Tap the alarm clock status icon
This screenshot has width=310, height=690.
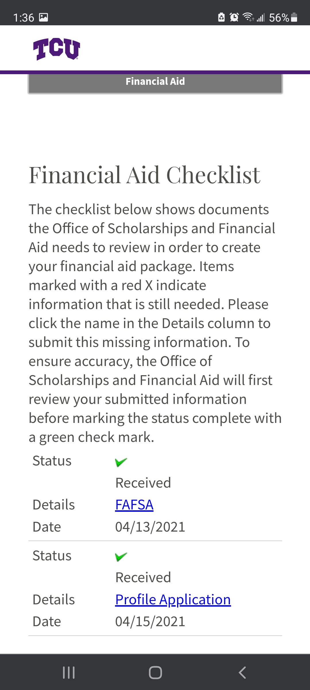(x=234, y=18)
